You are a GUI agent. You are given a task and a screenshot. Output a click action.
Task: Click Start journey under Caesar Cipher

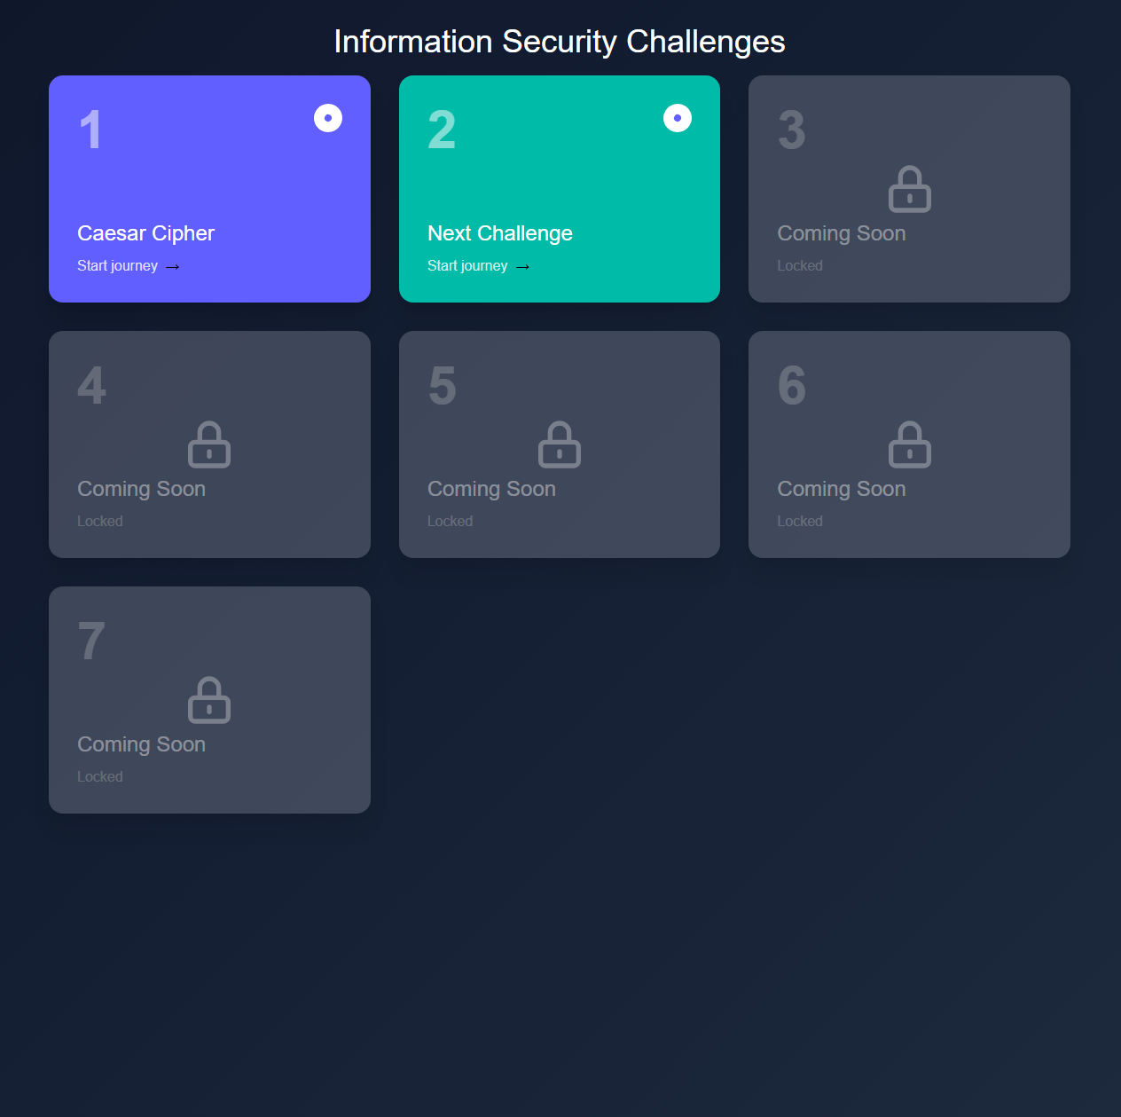[x=117, y=266]
